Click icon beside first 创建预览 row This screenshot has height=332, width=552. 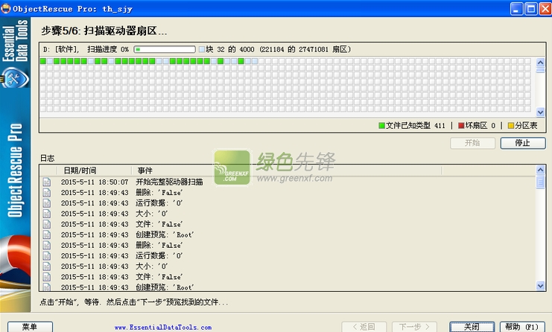[x=47, y=234]
